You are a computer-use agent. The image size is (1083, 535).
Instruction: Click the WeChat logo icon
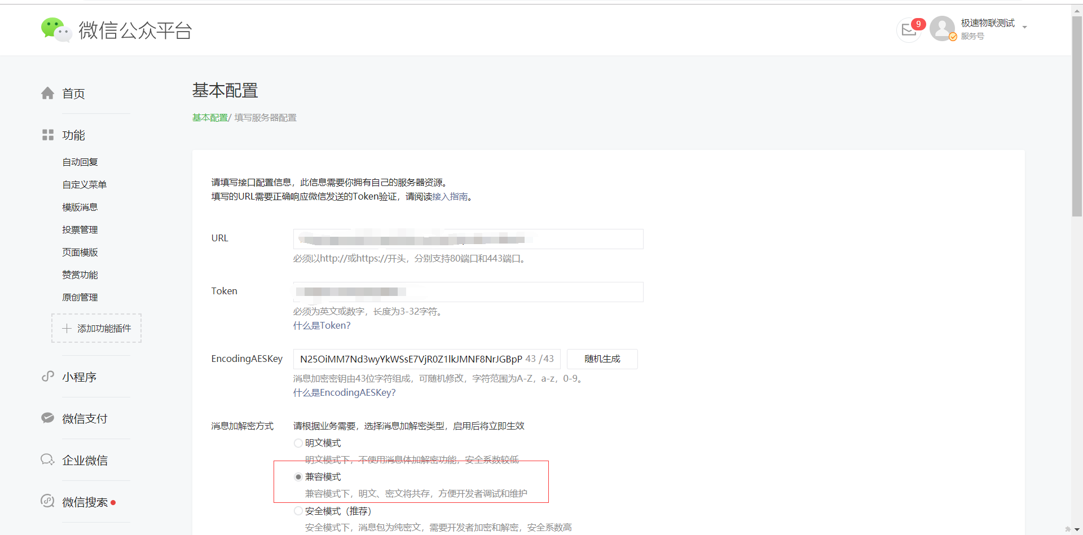coord(56,30)
